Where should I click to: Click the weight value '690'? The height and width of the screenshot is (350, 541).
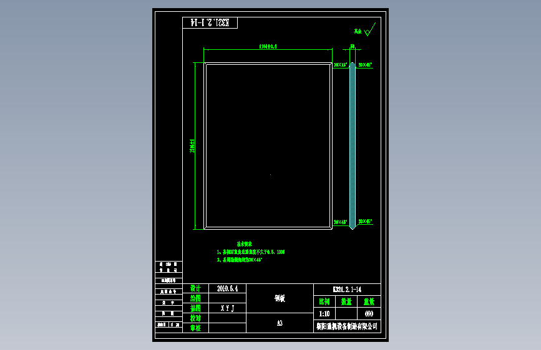tap(369, 314)
